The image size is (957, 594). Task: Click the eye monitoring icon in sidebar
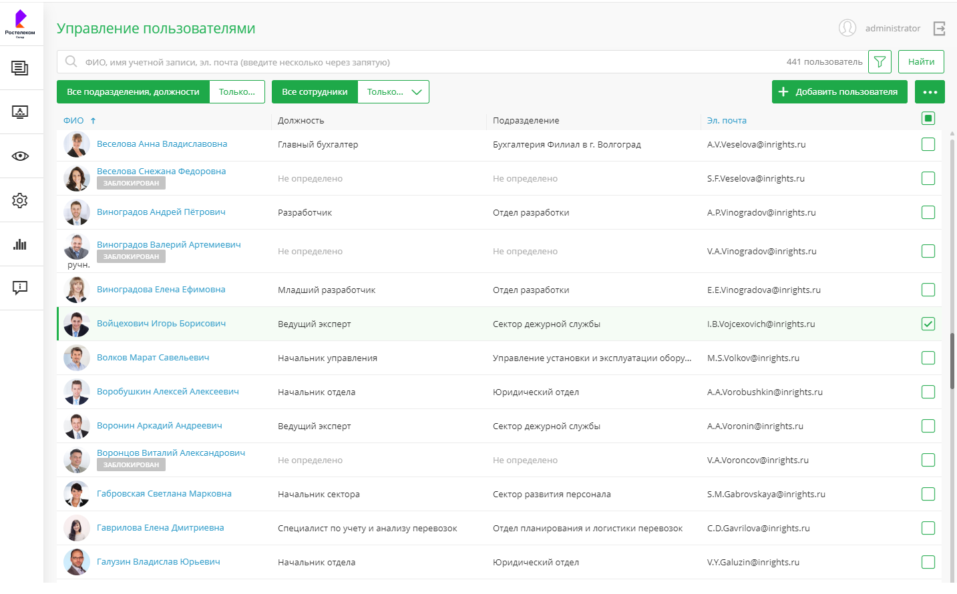pyautogui.click(x=20, y=156)
